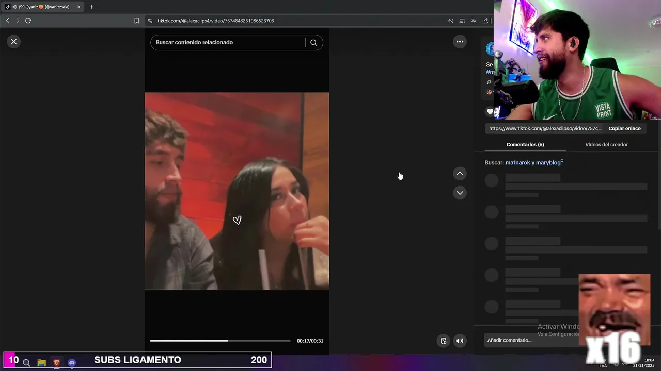Click the search magnifier in related content bar
661x371 pixels.
click(313, 43)
